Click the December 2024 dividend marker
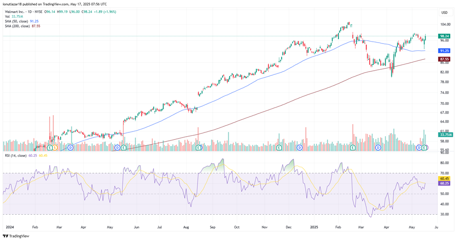The height and width of the screenshot is (241, 457). pos(299,148)
